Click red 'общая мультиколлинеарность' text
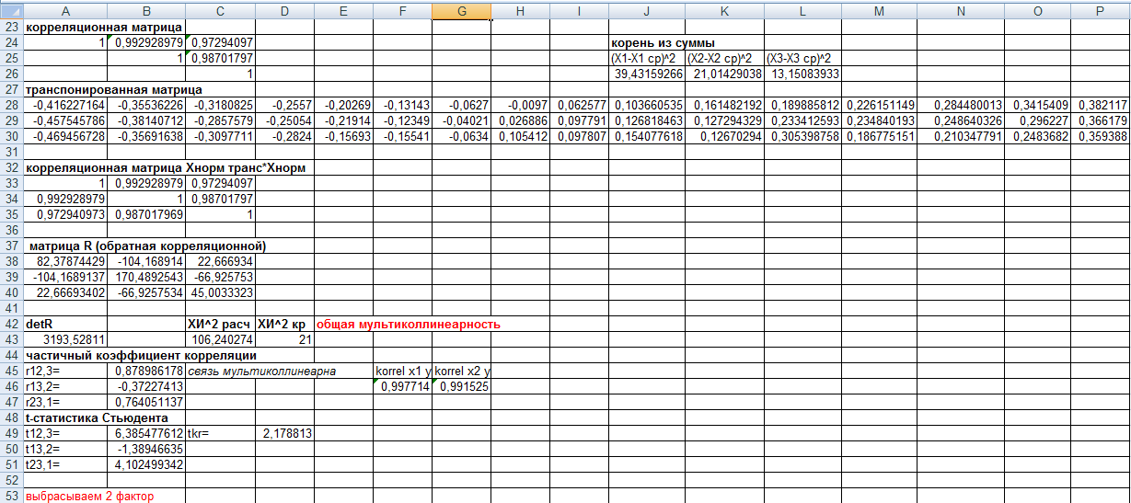This screenshot has width=1131, height=503. click(x=409, y=325)
